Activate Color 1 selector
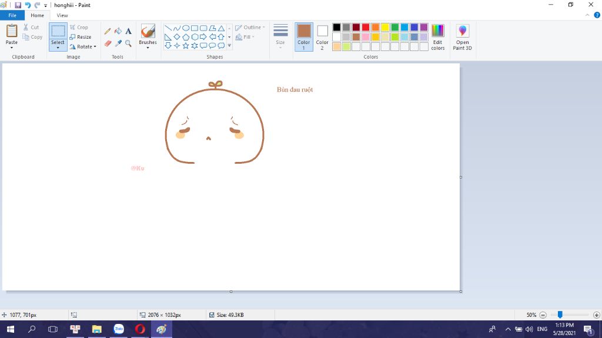This screenshot has height=338, width=602. pos(304,37)
